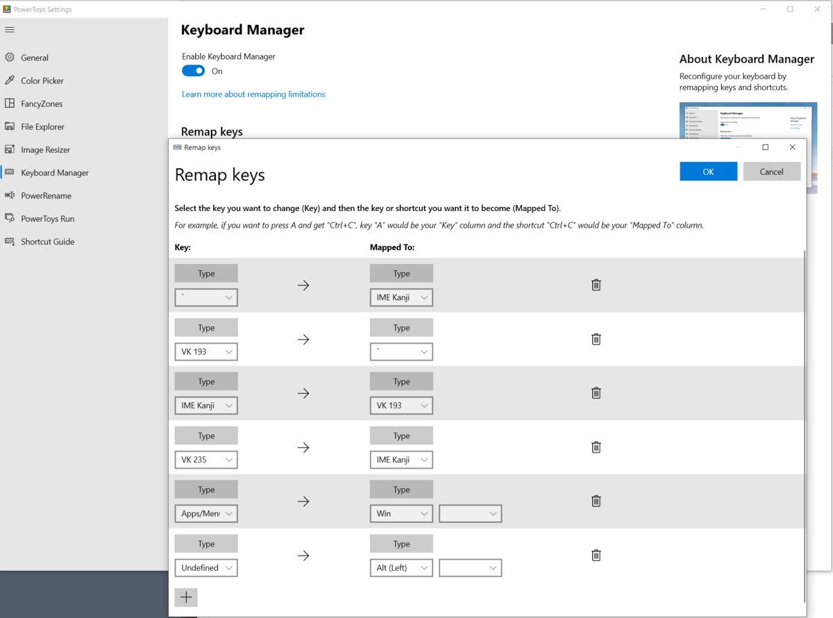Close the Remap keys dialog window
This screenshot has width=833, height=618.
click(793, 147)
